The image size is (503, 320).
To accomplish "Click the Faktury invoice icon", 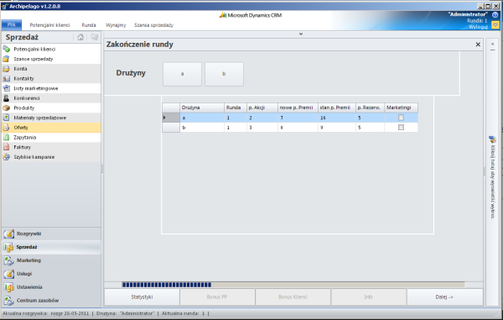I will click(x=6, y=147).
